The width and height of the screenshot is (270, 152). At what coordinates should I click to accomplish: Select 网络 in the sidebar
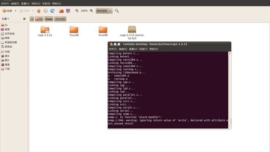point(5,38)
